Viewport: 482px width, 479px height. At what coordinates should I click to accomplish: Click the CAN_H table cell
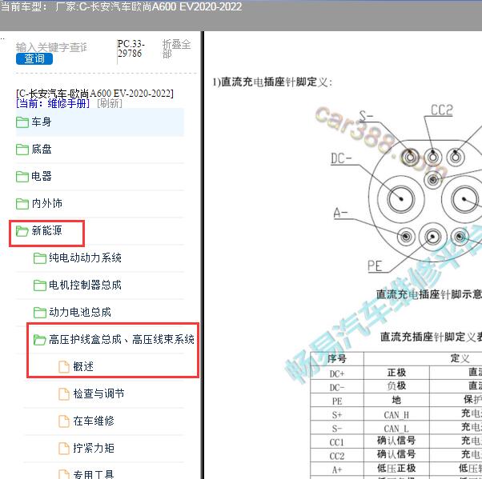396,415
